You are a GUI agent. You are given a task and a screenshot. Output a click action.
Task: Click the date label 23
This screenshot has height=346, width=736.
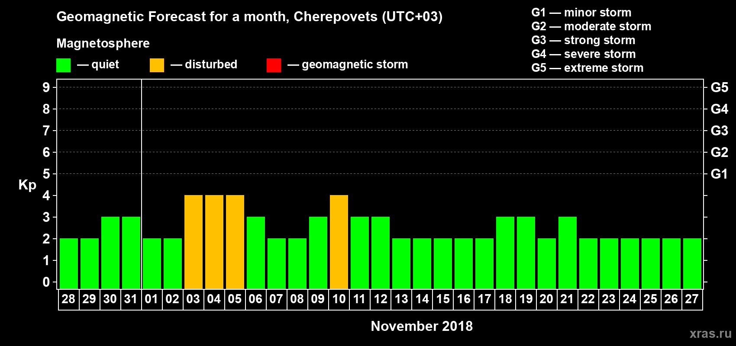click(x=609, y=299)
